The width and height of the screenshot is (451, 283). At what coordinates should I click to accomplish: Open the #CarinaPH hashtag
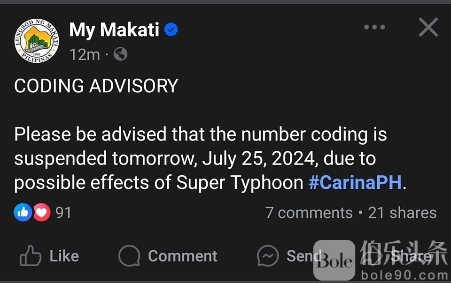(x=355, y=183)
